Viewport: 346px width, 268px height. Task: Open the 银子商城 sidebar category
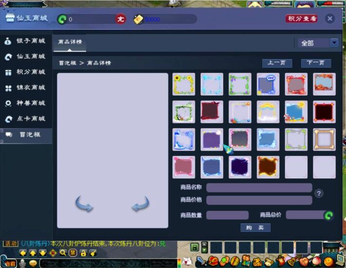point(26,41)
